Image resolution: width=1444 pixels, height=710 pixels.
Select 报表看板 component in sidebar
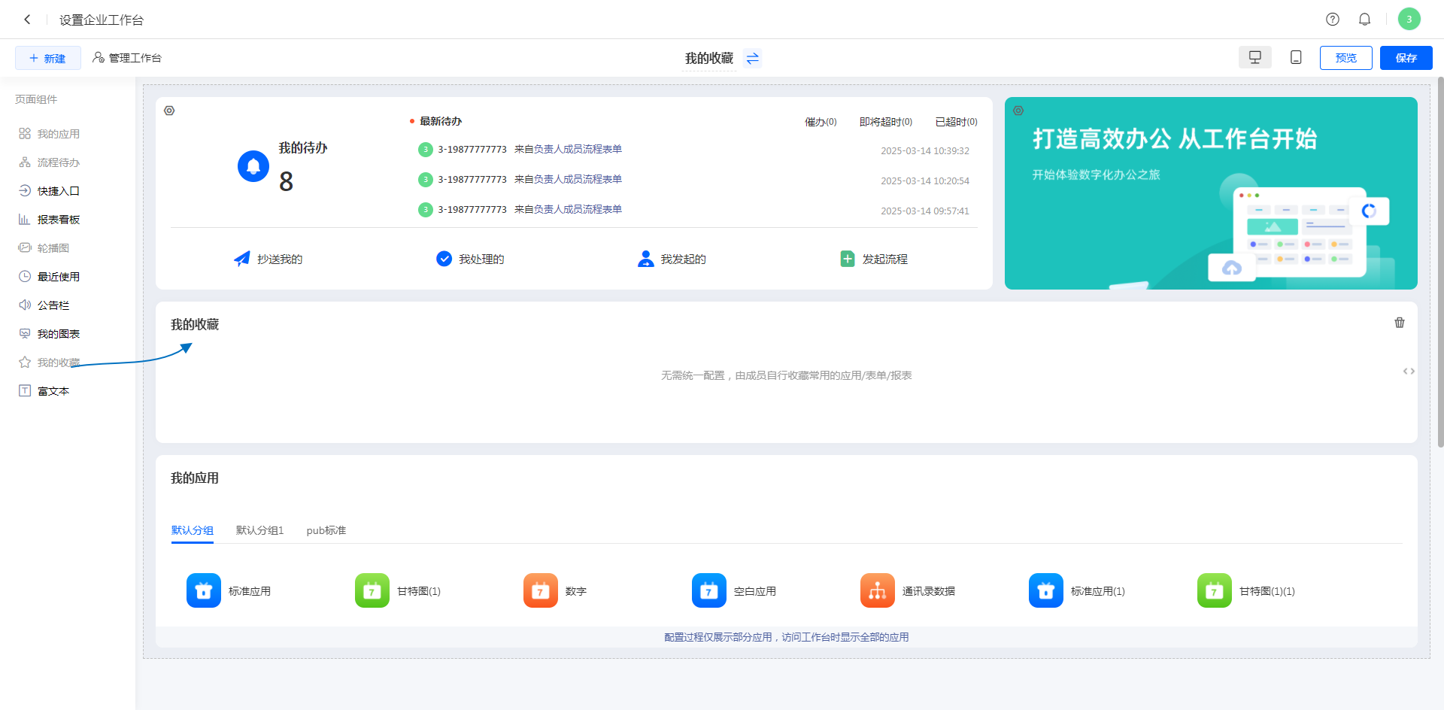coord(58,220)
